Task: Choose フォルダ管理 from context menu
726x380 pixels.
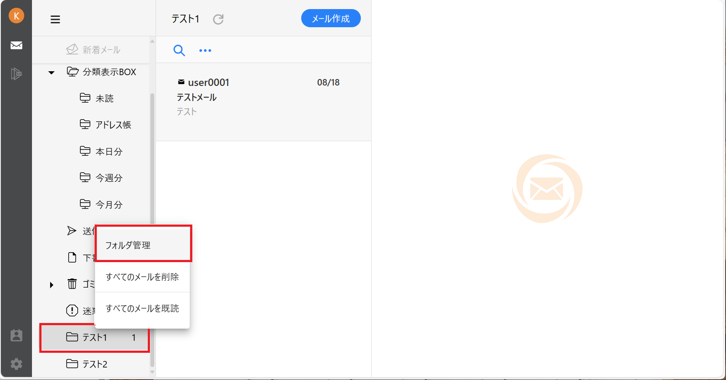Action: coord(143,245)
